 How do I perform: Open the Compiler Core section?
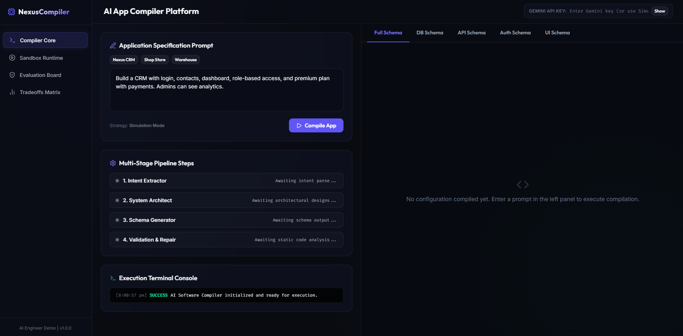(45, 40)
